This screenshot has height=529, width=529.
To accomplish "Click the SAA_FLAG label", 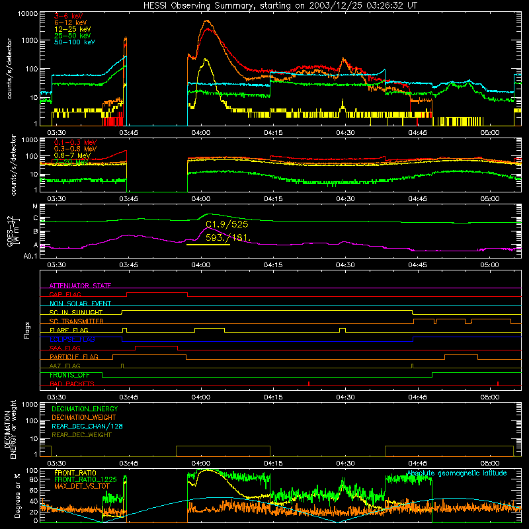I will click(65, 348).
